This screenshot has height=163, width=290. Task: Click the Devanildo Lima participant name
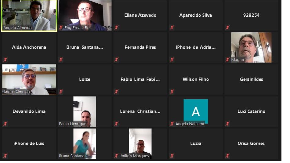tap(29, 111)
